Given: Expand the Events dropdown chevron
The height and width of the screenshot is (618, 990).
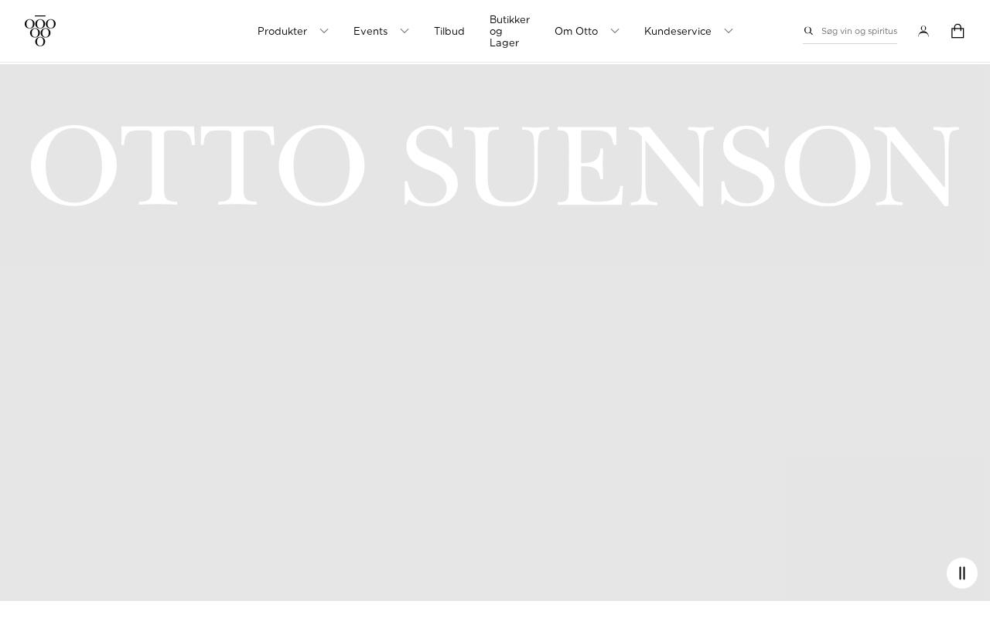Looking at the screenshot, I should pos(405,31).
